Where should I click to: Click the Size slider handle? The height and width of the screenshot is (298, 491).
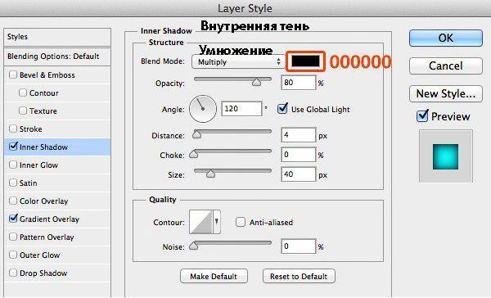tap(211, 174)
